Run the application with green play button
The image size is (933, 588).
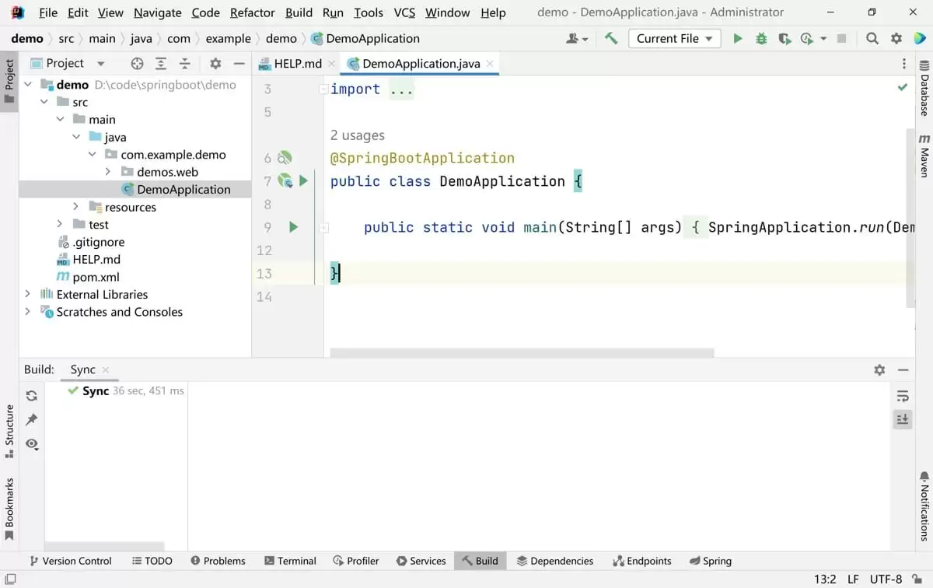[x=738, y=38]
